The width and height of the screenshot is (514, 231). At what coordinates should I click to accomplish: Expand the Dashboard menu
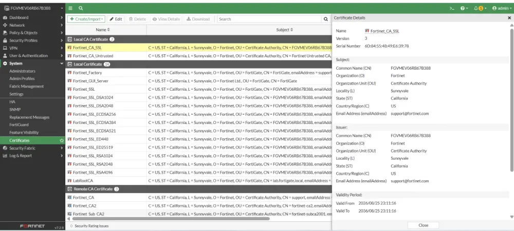coord(32,17)
